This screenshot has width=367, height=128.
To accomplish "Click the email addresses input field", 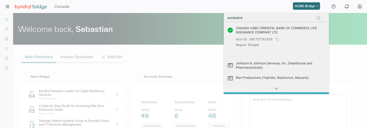I will pyautogui.click(x=298, y=111).
